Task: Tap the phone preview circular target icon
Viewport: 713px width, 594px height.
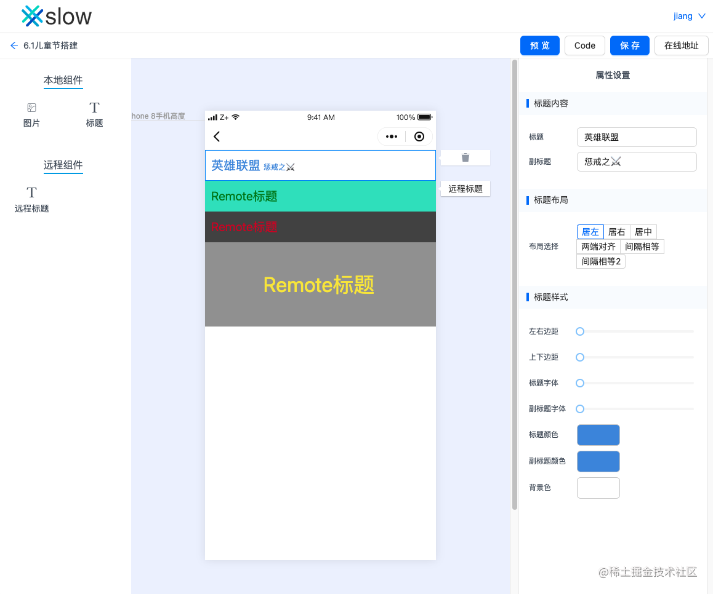Action: pos(419,137)
